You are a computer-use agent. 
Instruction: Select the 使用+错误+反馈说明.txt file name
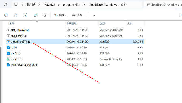pos(24,65)
